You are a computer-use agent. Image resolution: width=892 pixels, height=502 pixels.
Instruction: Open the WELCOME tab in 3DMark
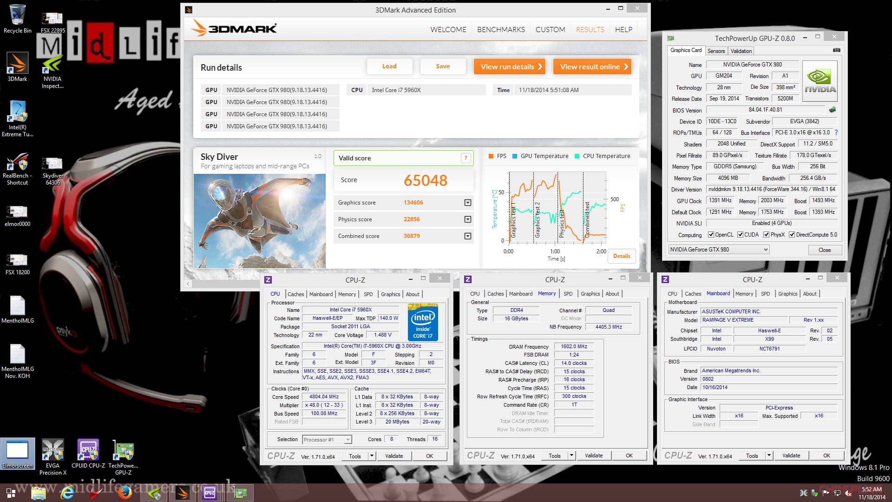[448, 29]
